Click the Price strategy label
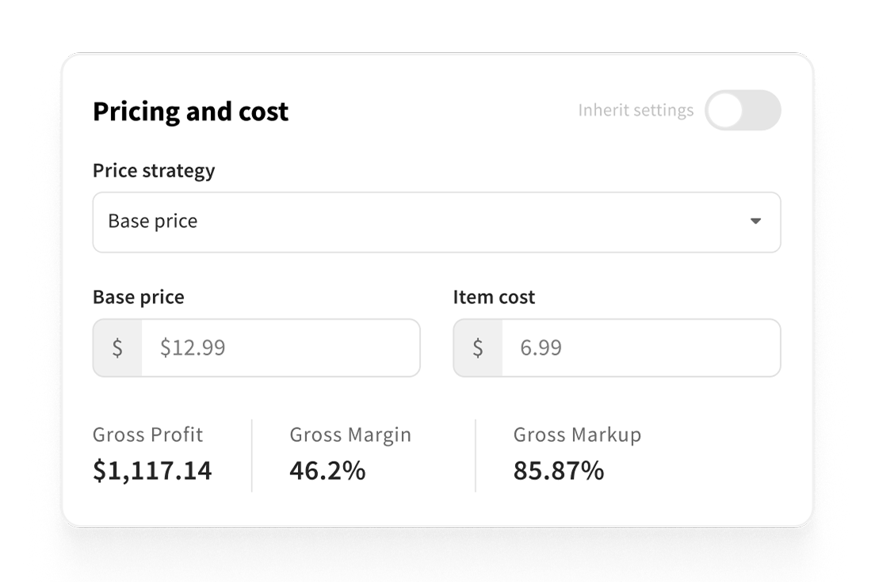 (x=154, y=170)
